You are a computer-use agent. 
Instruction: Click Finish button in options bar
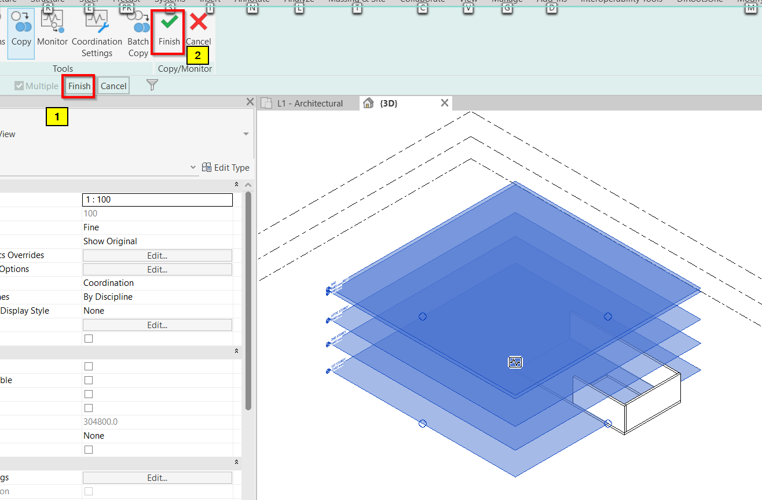(x=79, y=86)
